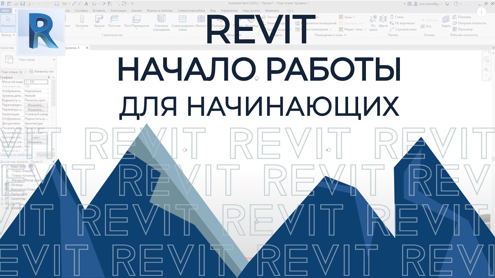Open the Совместная работа ribbon tab
Viewport: 495px width, 278px height.
pyautogui.click(x=192, y=10)
